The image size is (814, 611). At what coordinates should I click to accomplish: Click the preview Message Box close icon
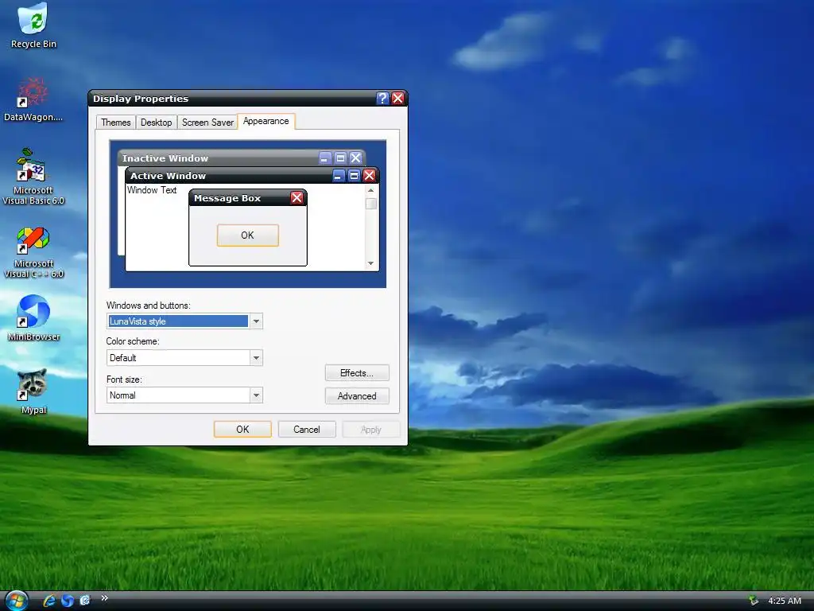point(297,198)
